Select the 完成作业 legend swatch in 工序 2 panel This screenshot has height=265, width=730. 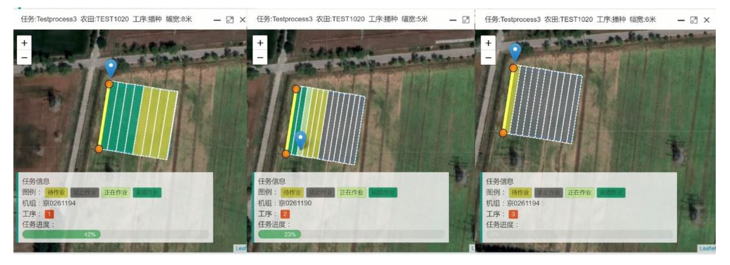(x=383, y=193)
